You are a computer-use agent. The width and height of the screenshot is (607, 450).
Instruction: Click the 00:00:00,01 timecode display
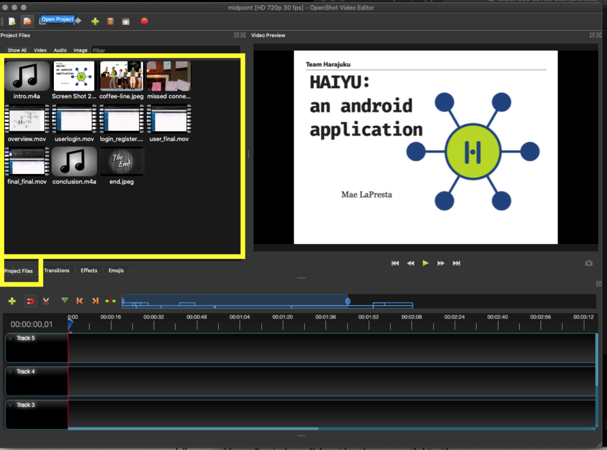click(x=31, y=324)
